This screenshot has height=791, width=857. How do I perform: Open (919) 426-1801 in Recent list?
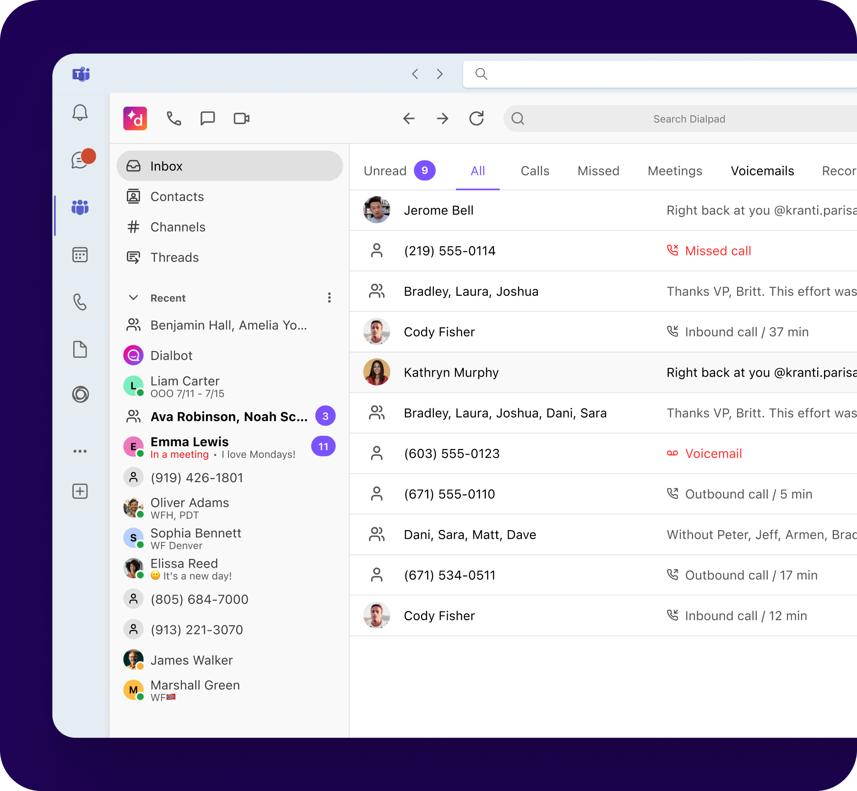(230, 477)
